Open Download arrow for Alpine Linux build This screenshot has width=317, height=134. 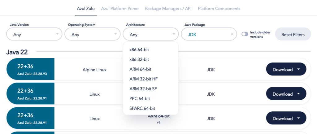click(x=299, y=69)
